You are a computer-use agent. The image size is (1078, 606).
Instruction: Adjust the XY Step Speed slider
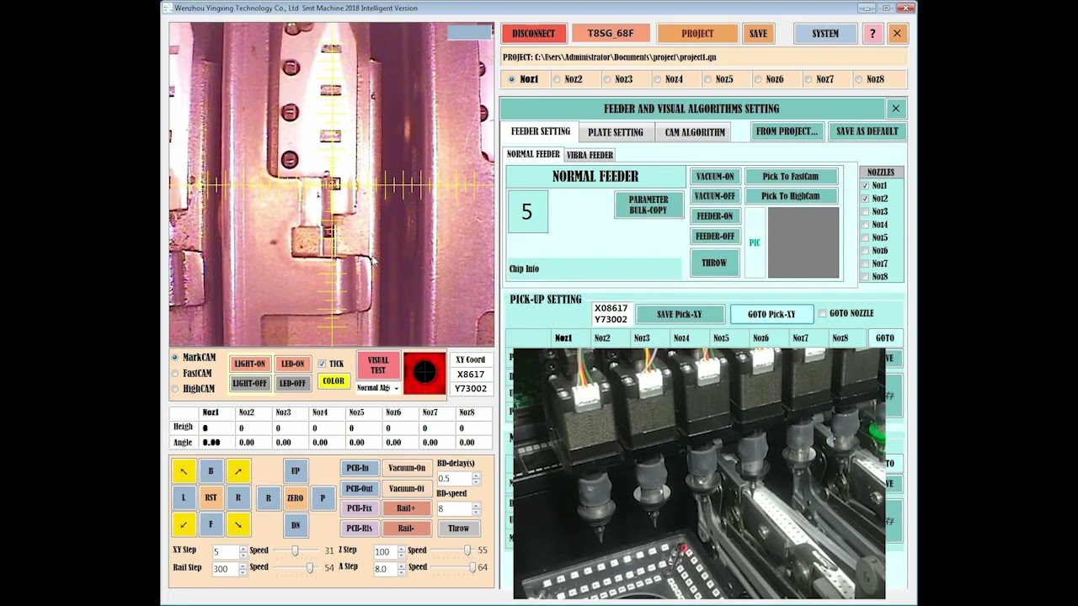coord(296,550)
